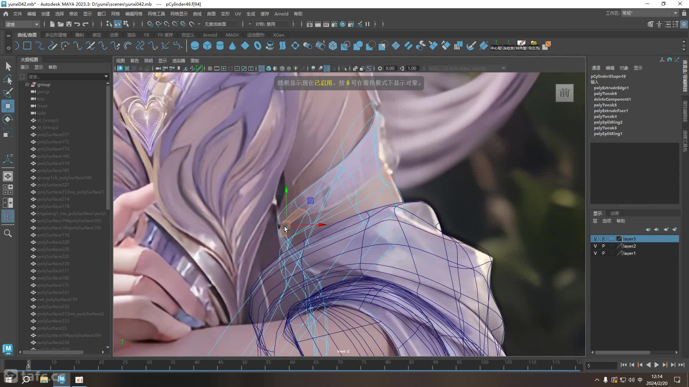
Task: Choose the Rotate tool in toolbox
Action: [x=8, y=119]
